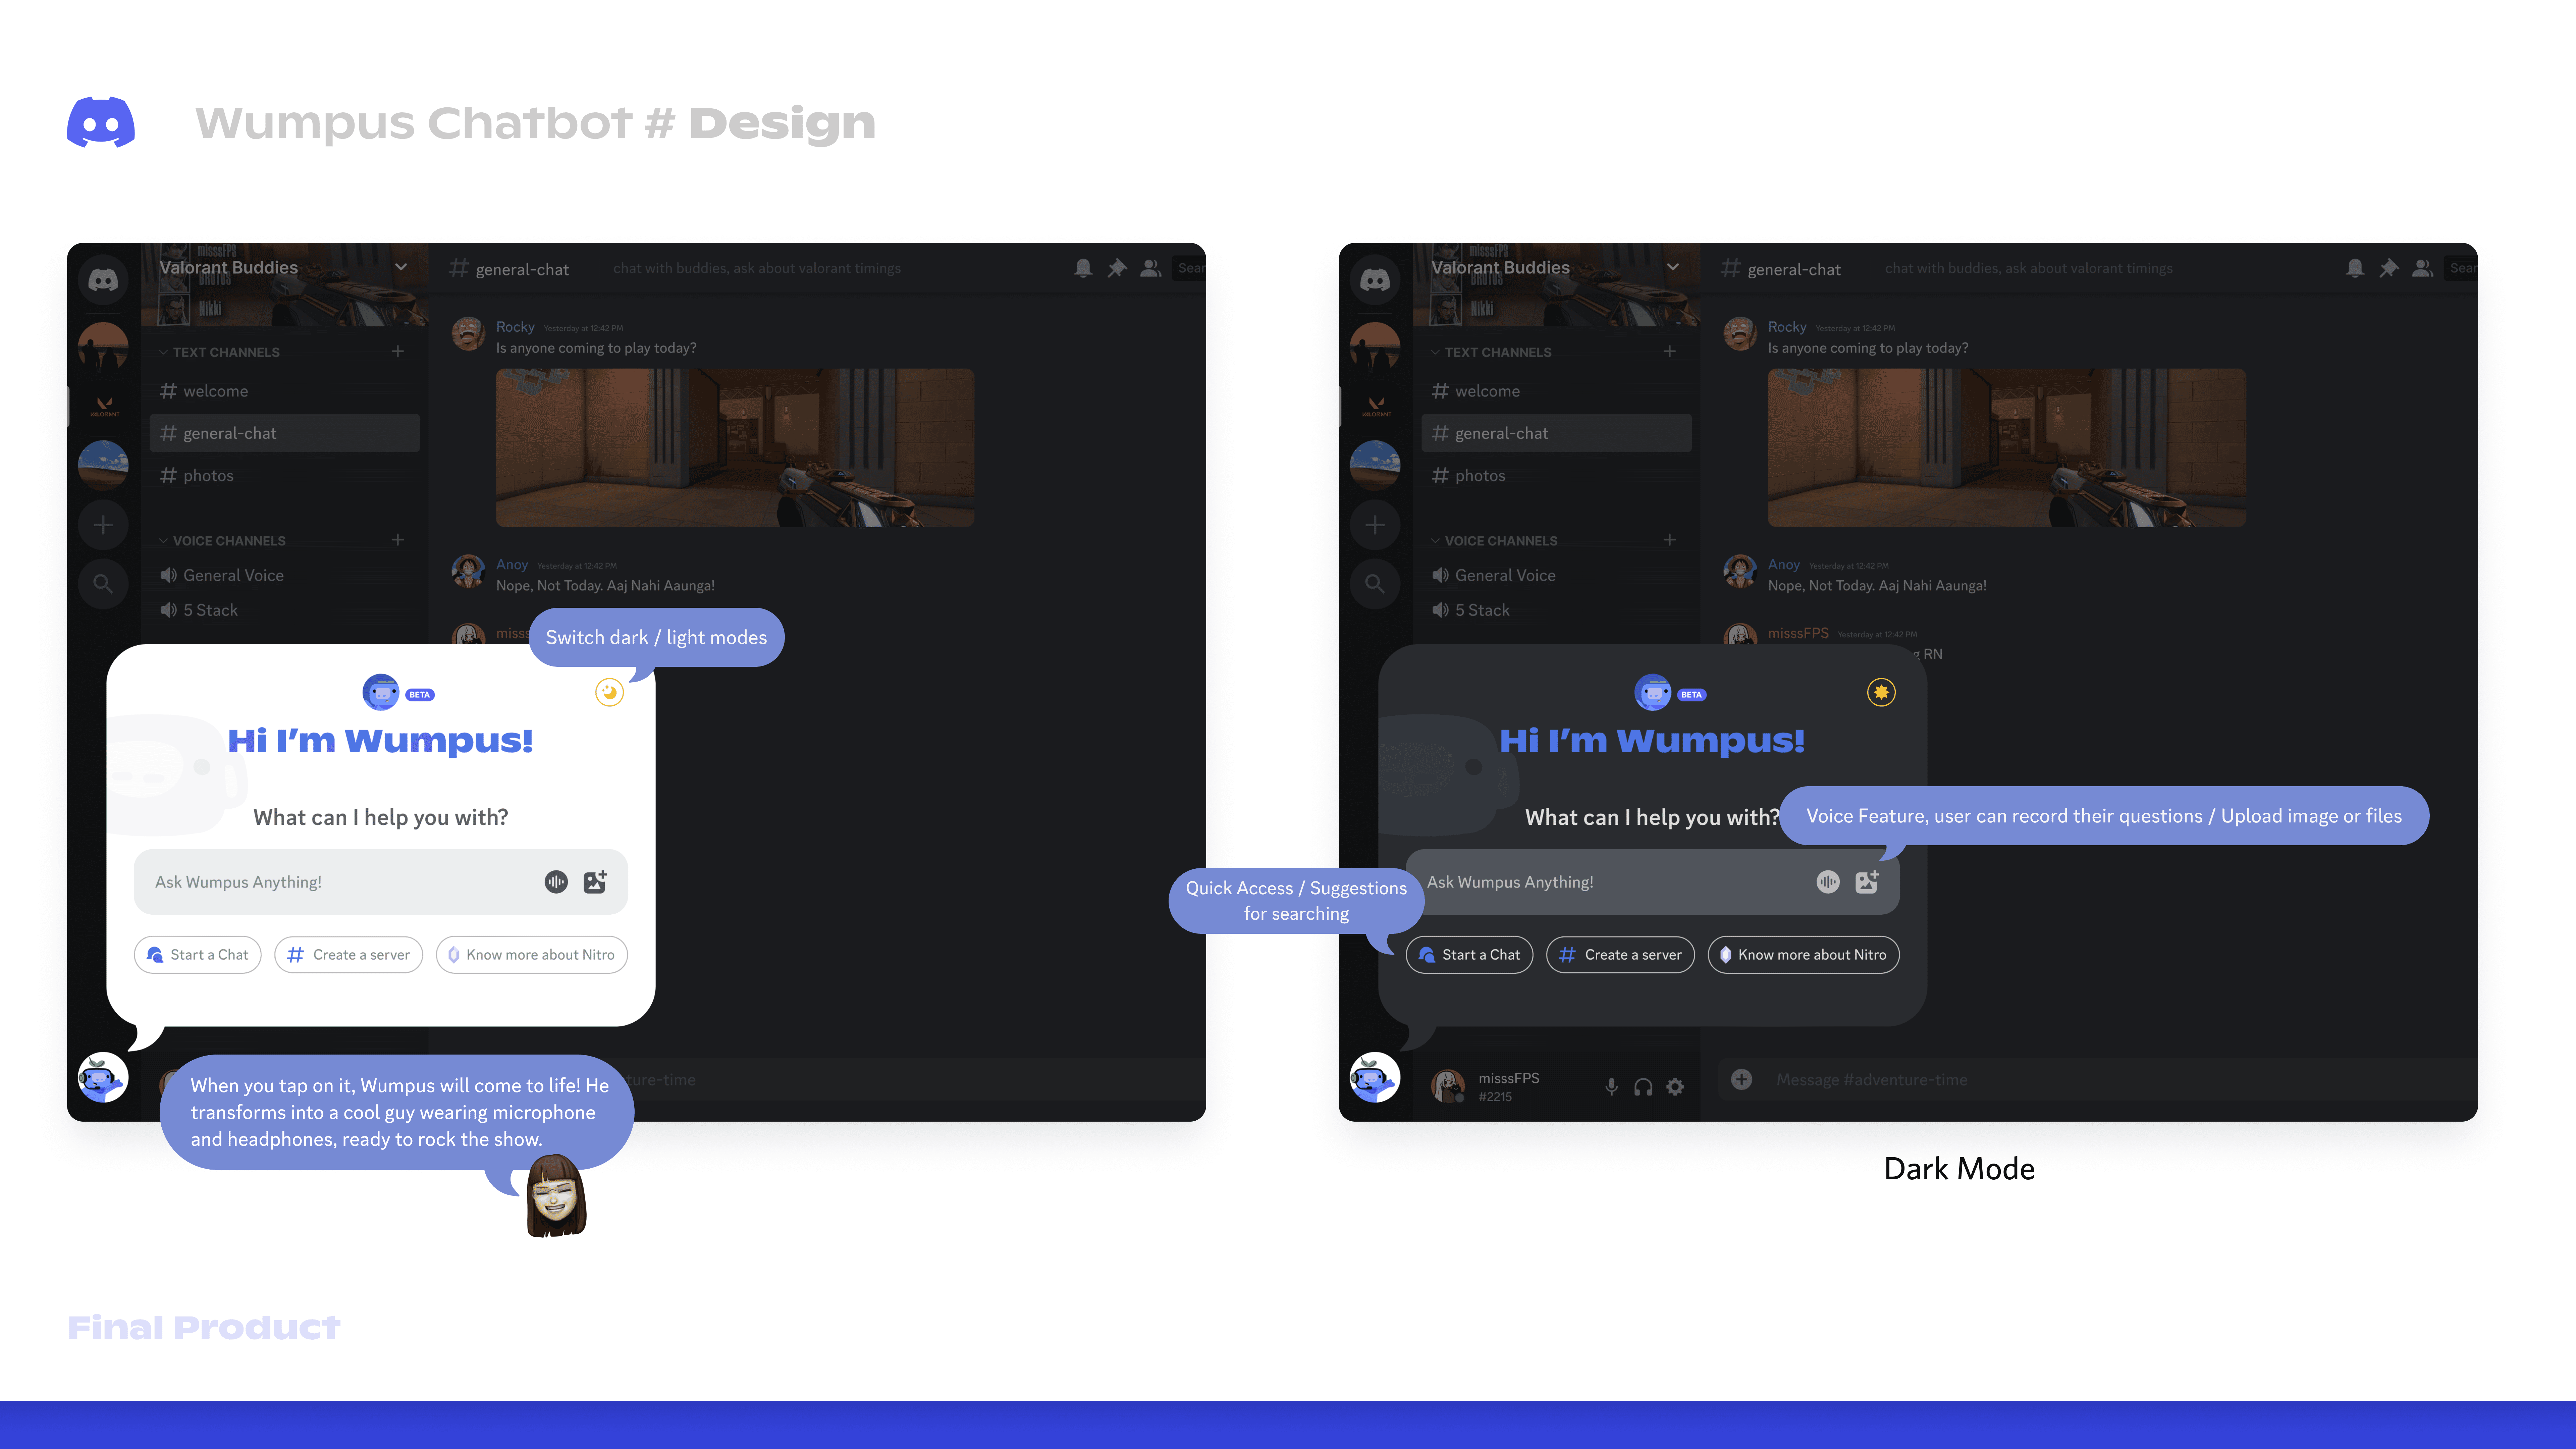Click Know more about Nitro in light popup
Image resolution: width=2576 pixels, height=1449 pixels.
(532, 955)
